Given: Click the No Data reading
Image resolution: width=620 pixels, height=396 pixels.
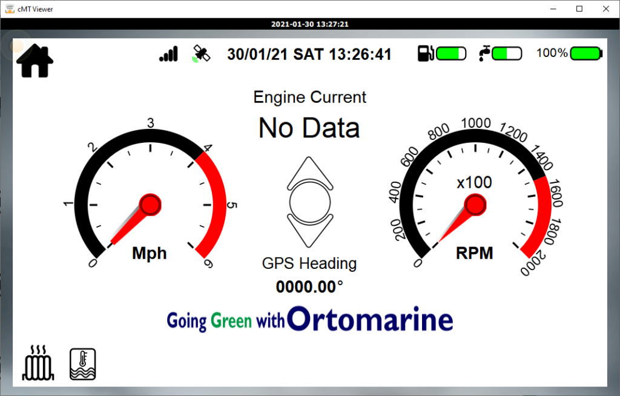Looking at the screenshot, I should pos(309,128).
